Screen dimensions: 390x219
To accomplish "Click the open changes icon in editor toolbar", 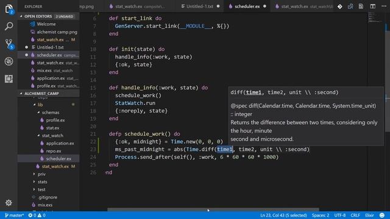I will (350, 7).
